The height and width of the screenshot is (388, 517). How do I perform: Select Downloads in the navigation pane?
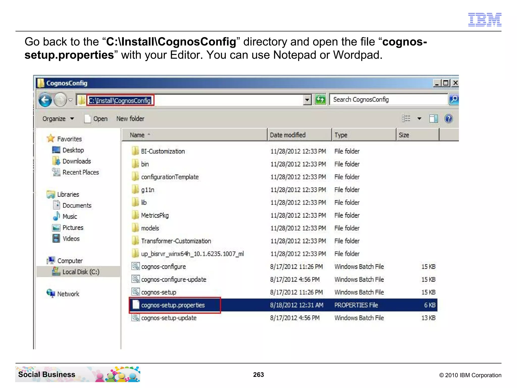pyautogui.click(x=77, y=161)
